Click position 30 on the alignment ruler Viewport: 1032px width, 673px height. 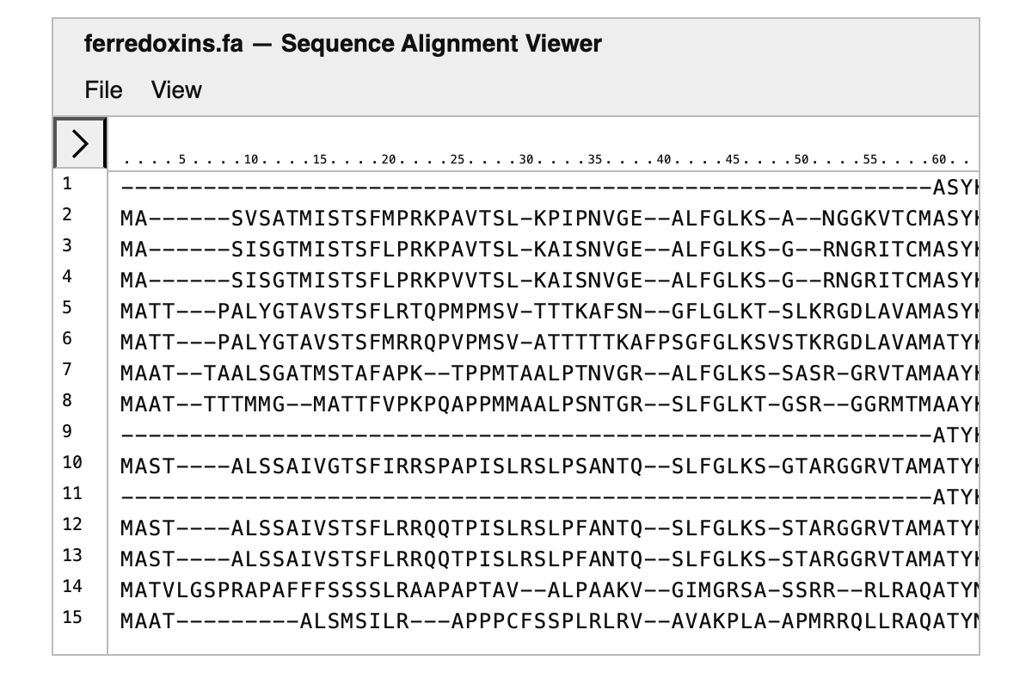pos(527,160)
